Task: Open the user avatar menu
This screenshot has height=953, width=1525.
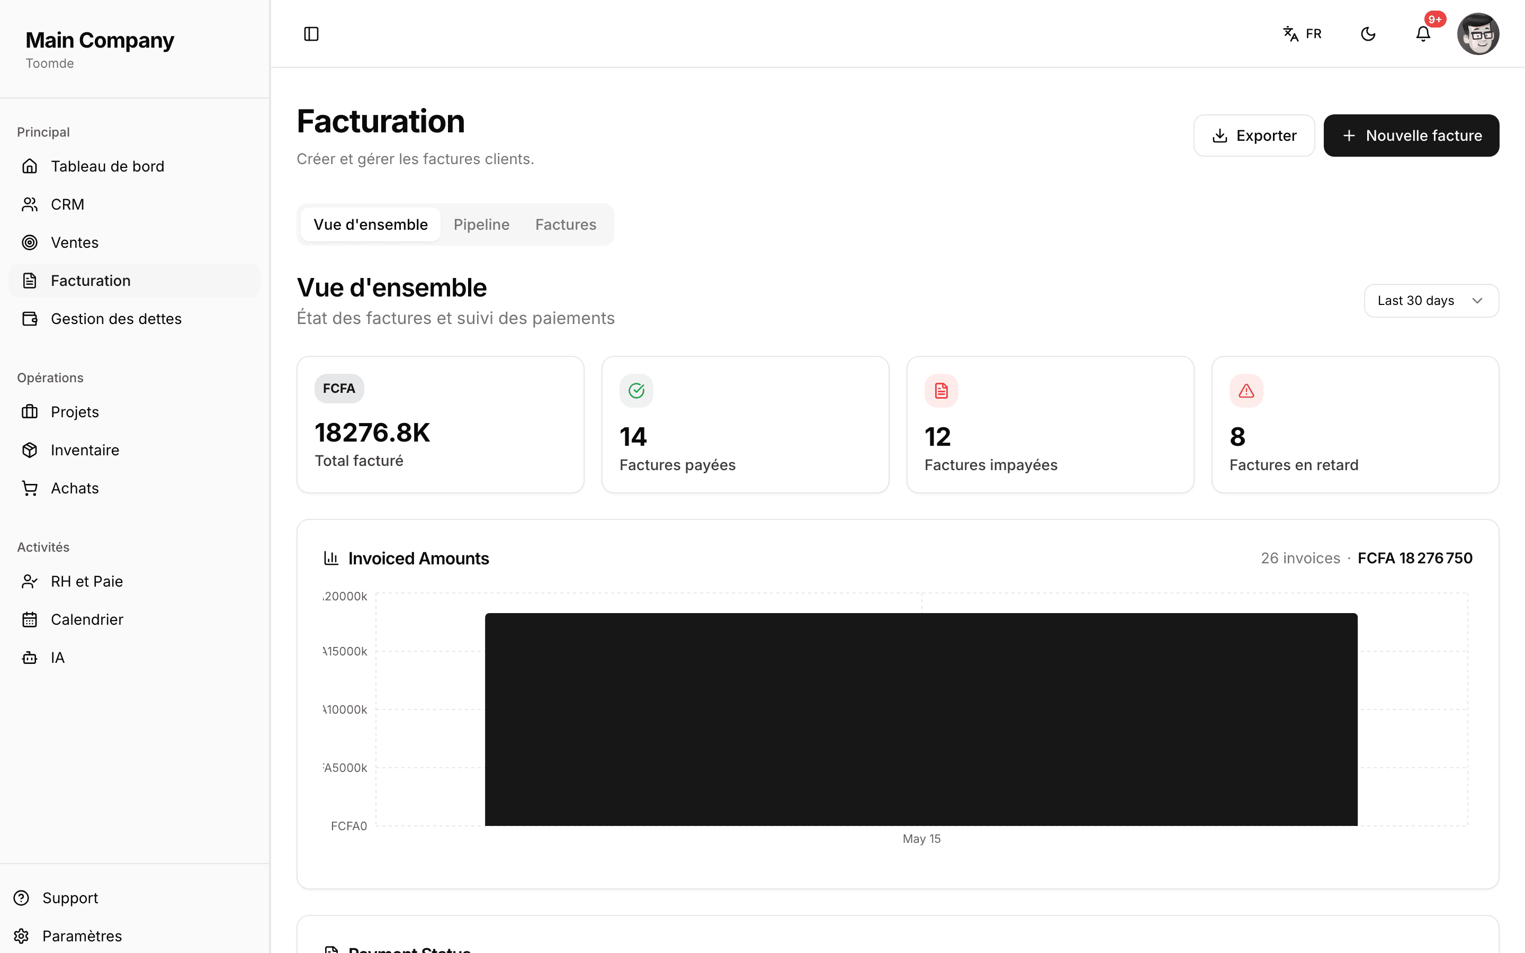Action: (1478, 34)
